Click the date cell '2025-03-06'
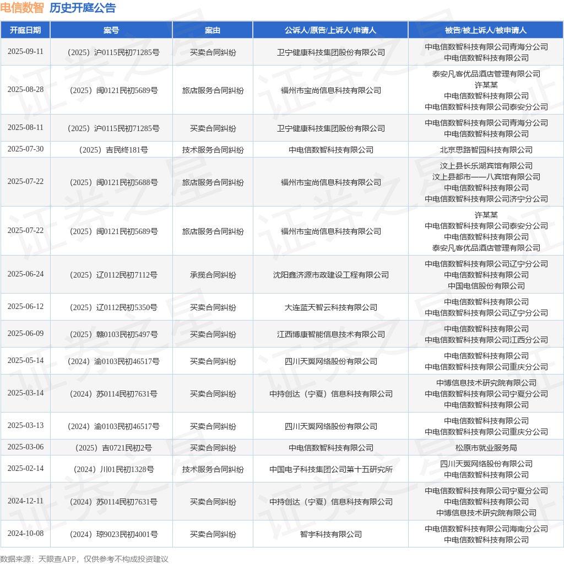 pyautogui.click(x=25, y=447)
